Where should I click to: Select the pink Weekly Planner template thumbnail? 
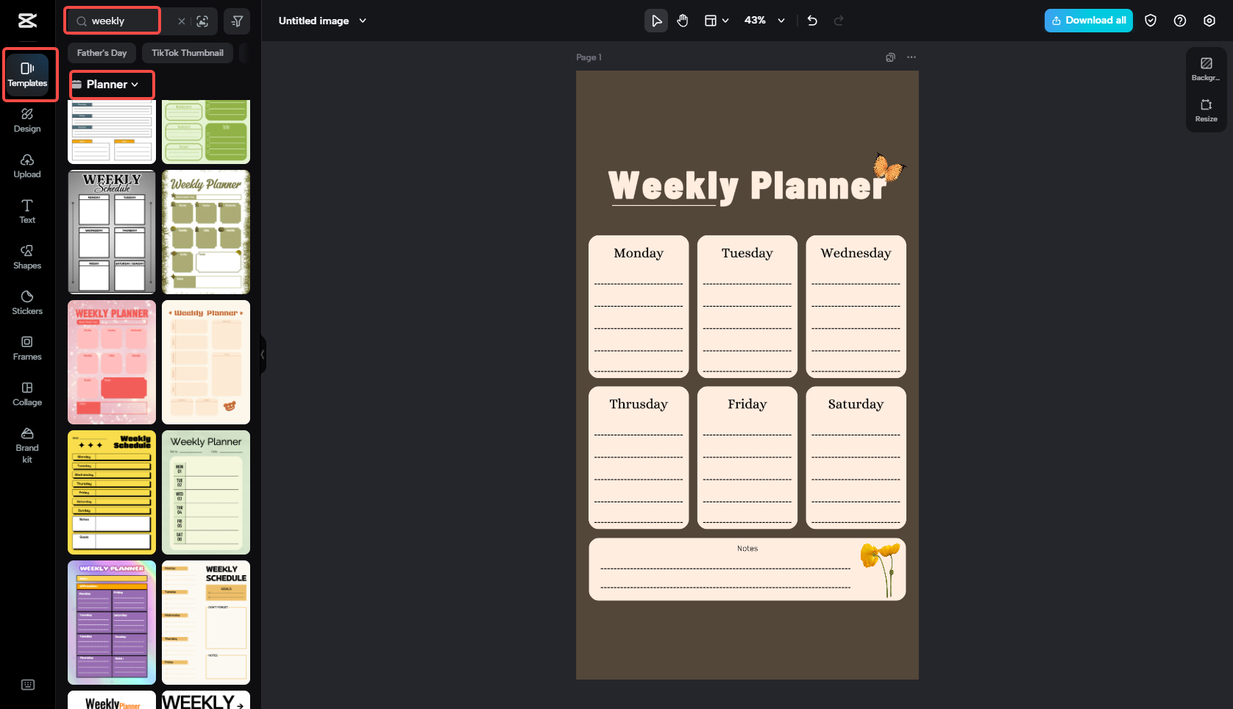click(x=111, y=362)
